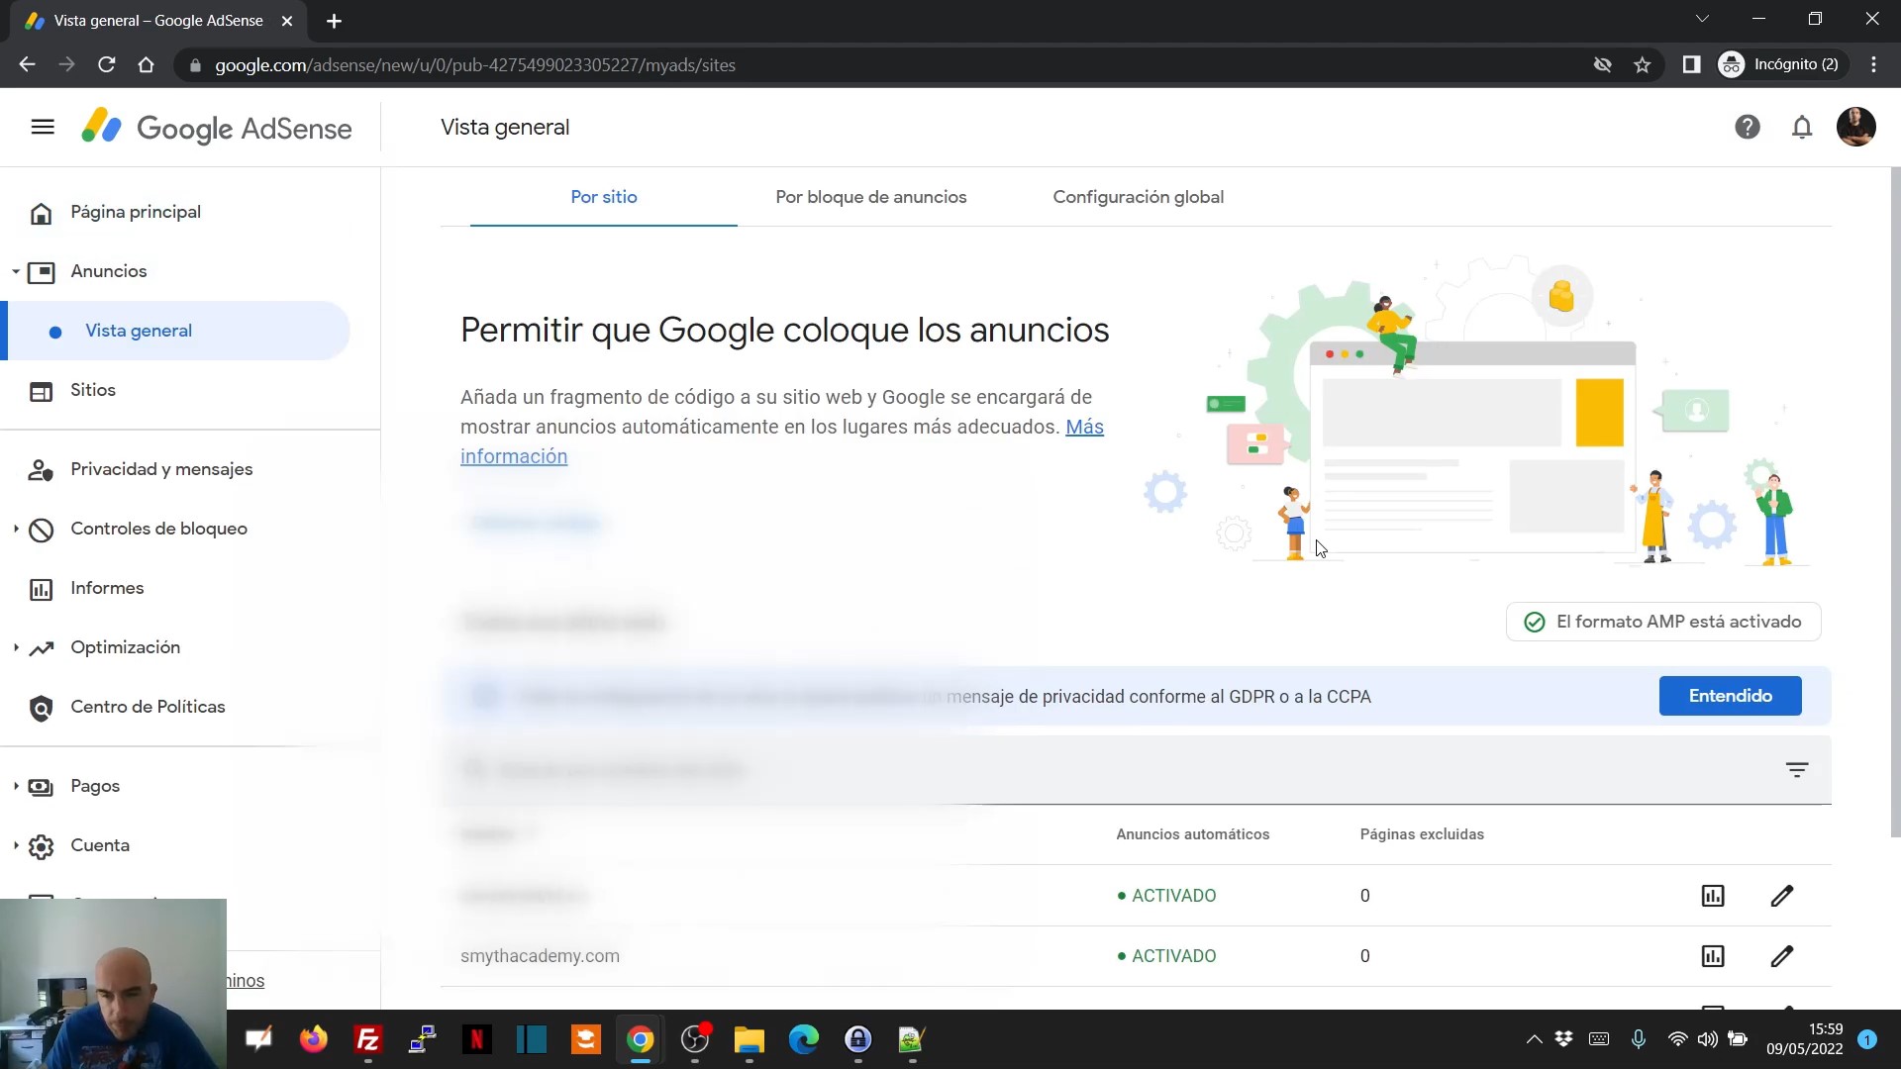
Task: Bookmark the page with the star icon
Action: tap(1643, 65)
